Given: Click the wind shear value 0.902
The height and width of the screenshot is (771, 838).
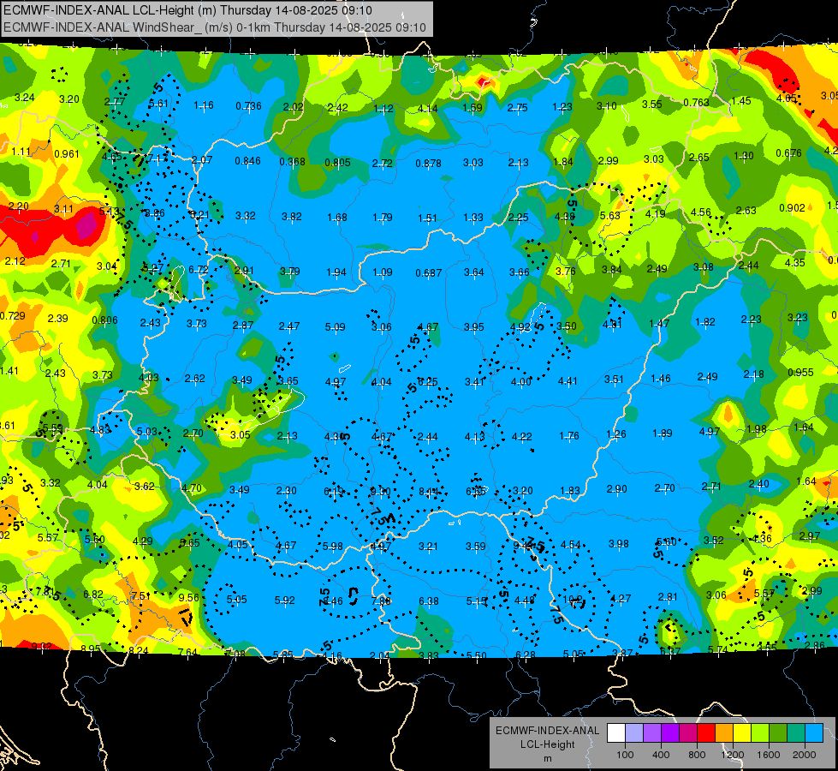Looking at the screenshot, I should click(792, 208).
